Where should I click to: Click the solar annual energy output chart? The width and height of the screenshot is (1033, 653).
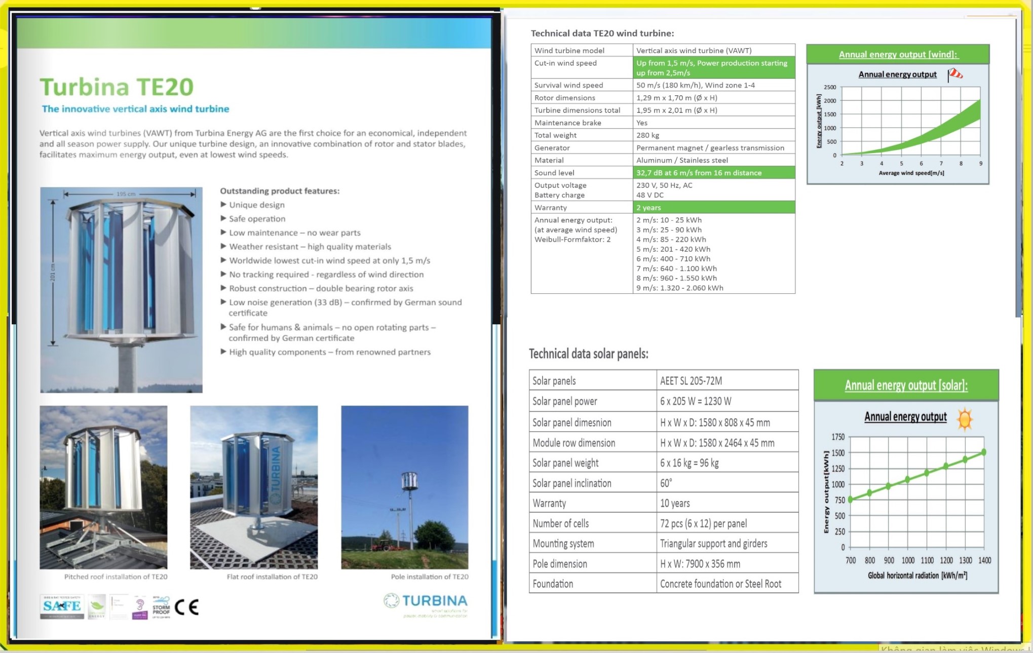tap(906, 496)
